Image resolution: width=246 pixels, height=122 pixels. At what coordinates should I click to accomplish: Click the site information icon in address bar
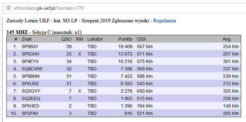click(8, 8)
